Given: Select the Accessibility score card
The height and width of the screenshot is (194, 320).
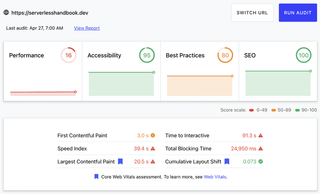Looking at the screenshot, I should (121, 71).
